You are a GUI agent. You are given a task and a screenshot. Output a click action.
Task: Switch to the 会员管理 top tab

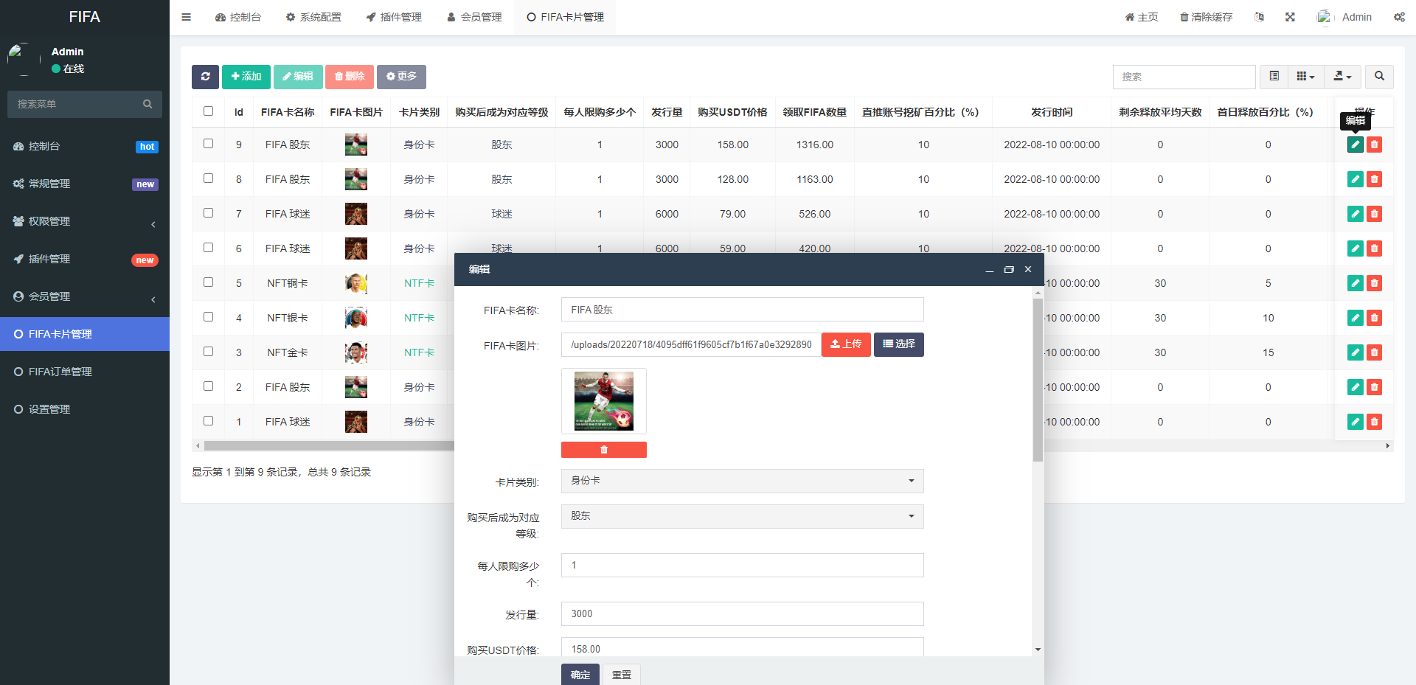tap(474, 17)
